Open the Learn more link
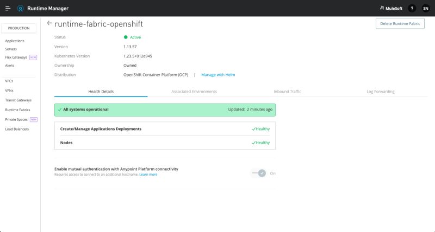The image size is (435, 232). coord(148,175)
